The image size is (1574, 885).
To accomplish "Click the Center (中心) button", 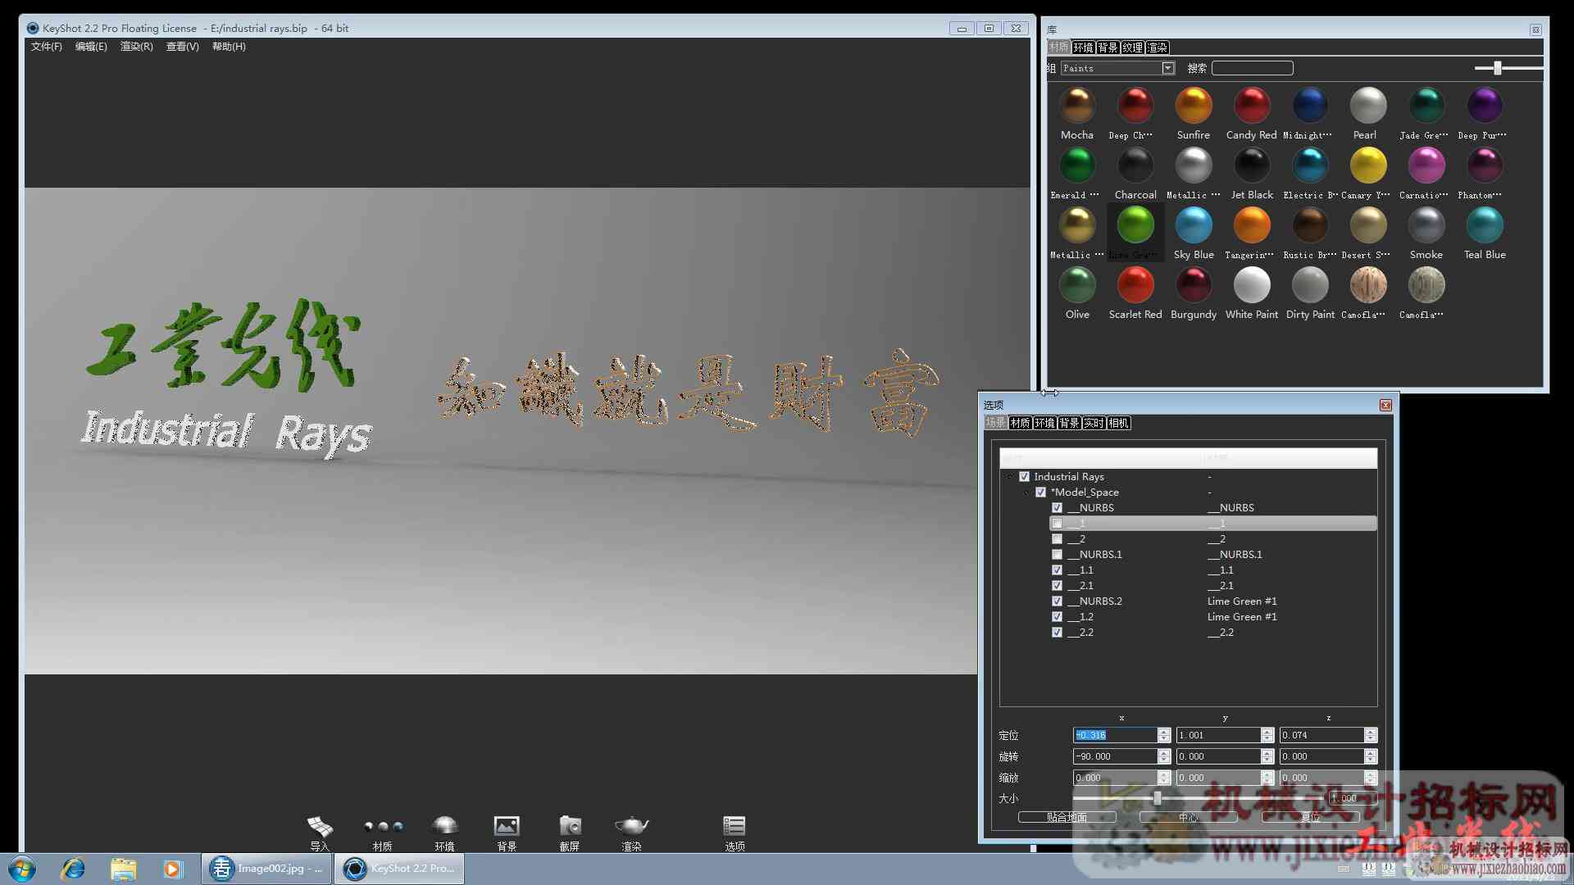I will pos(1188,817).
